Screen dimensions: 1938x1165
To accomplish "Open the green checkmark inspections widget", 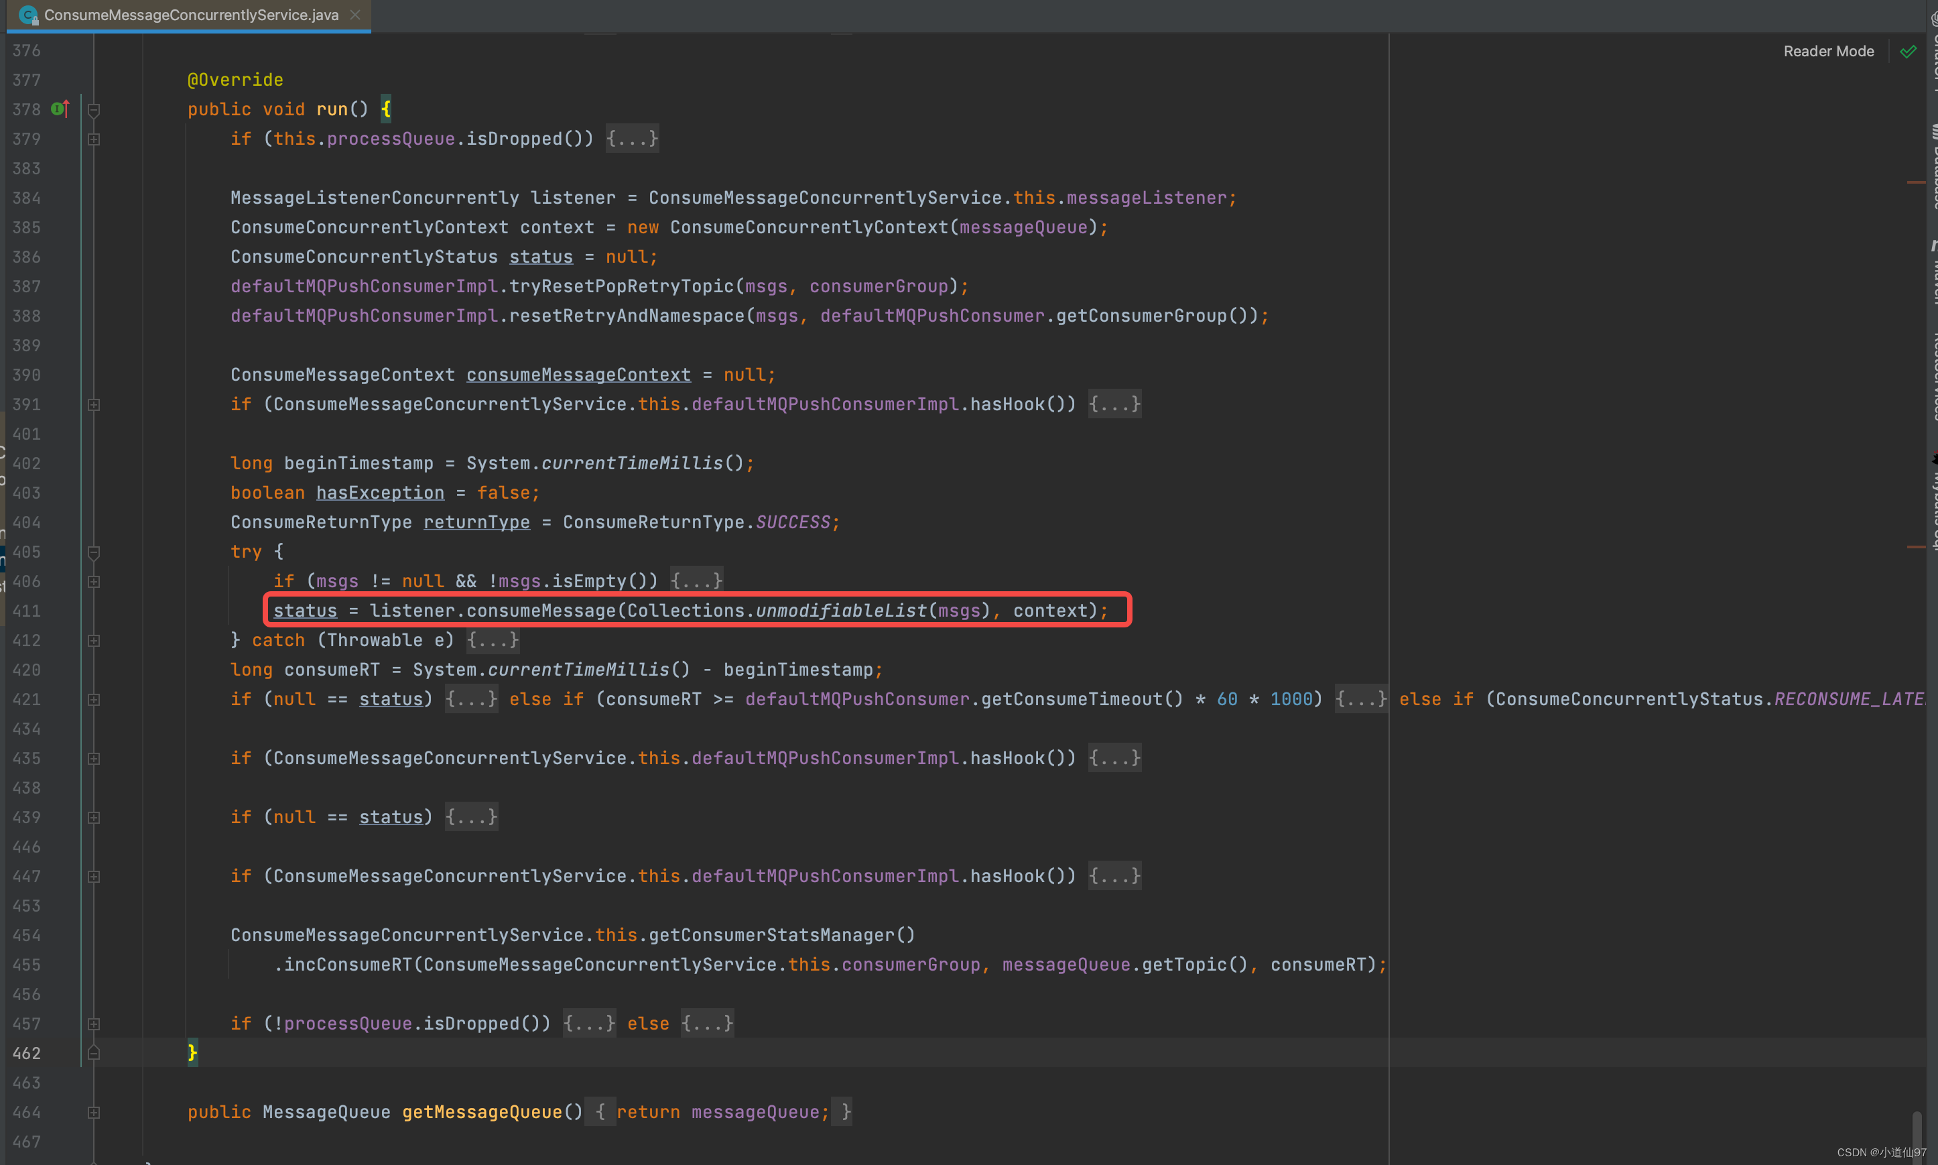I will pos(1909,52).
